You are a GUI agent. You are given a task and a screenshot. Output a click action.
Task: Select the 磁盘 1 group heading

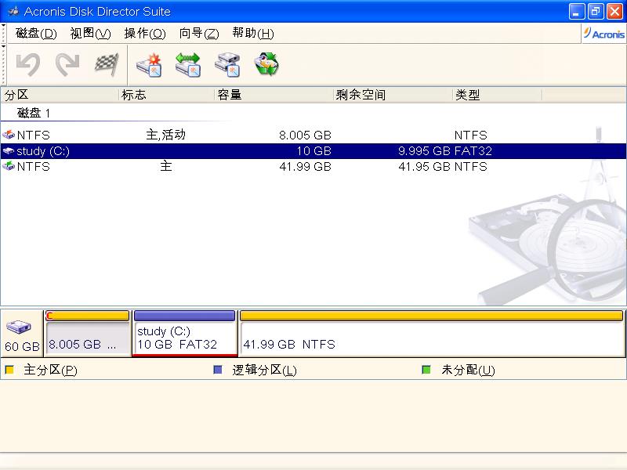[x=33, y=113]
